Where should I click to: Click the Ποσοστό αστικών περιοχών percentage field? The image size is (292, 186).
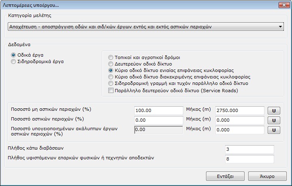(159, 120)
